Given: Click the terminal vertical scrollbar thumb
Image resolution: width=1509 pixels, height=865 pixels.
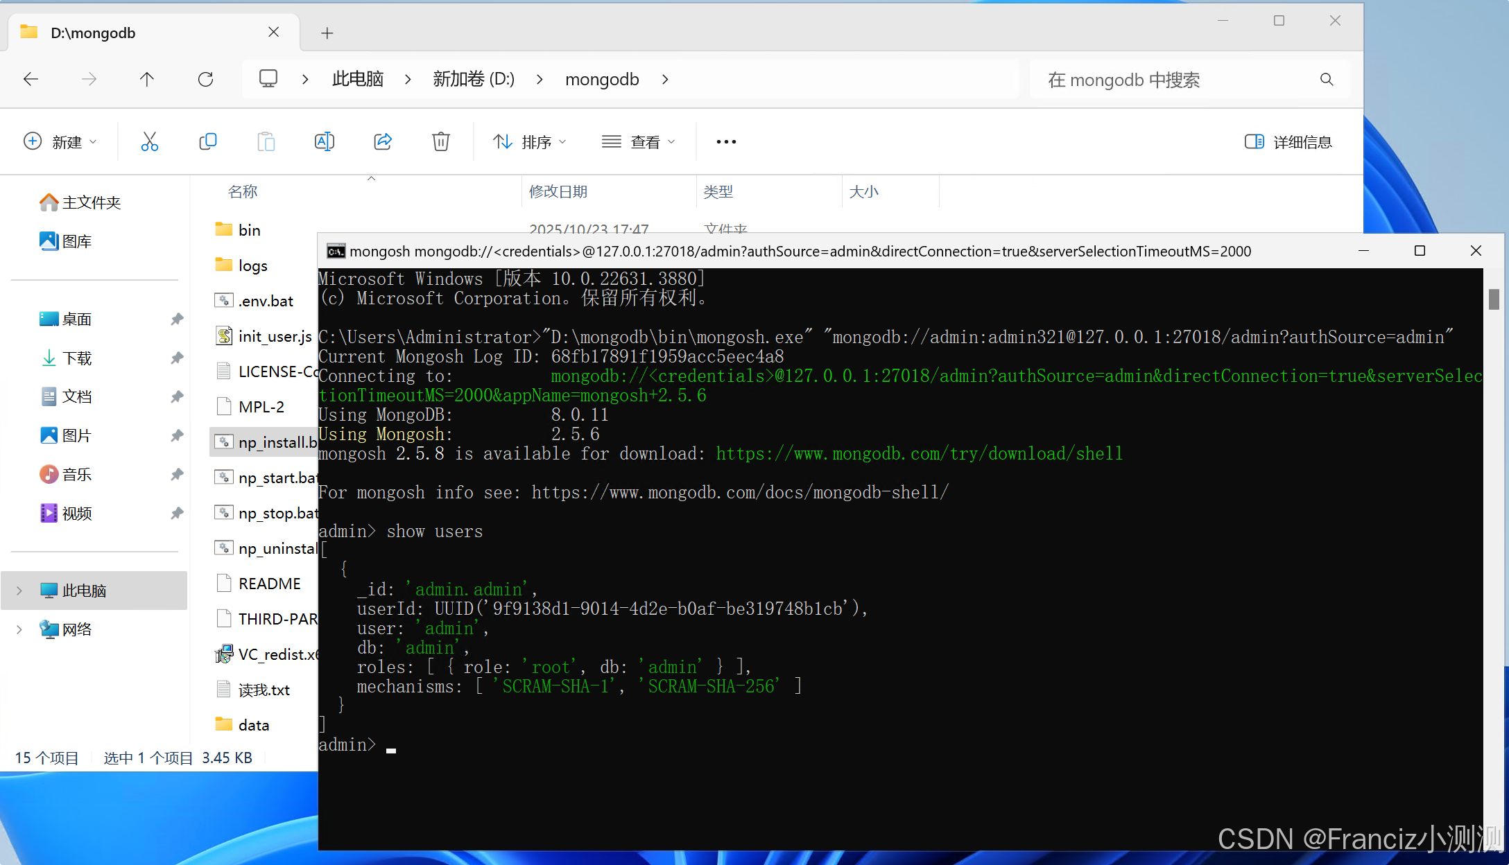Looking at the screenshot, I should pos(1494,299).
